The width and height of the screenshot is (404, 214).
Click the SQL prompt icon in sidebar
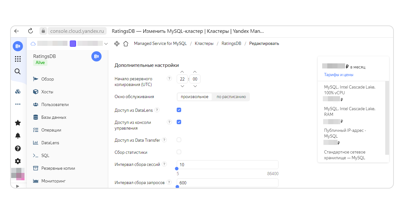pos(36,155)
